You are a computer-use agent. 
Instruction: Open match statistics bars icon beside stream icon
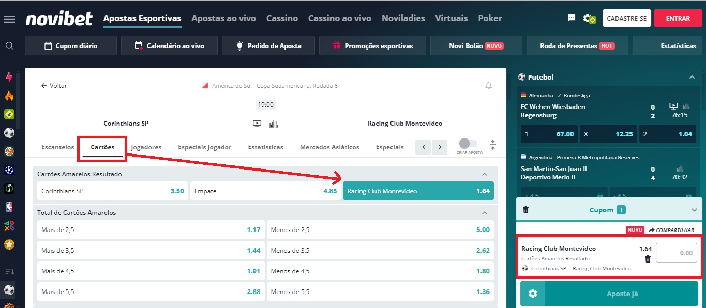274,124
